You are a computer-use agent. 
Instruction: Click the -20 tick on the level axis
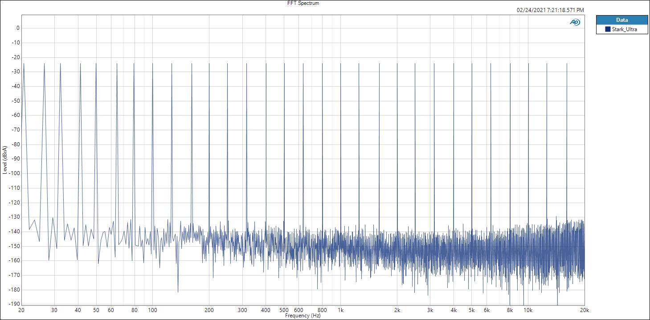[x=16, y=57]
